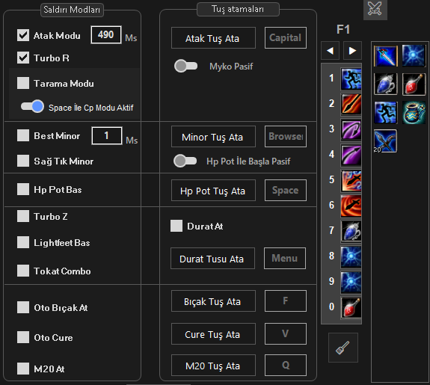Click Atak Tuş Ata button

click(213, 38)
